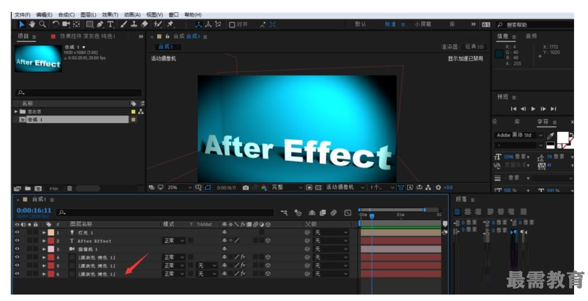This screenshot has height=301, width=588.
Task: Select the Pen tool
Action: pos(100,24)
